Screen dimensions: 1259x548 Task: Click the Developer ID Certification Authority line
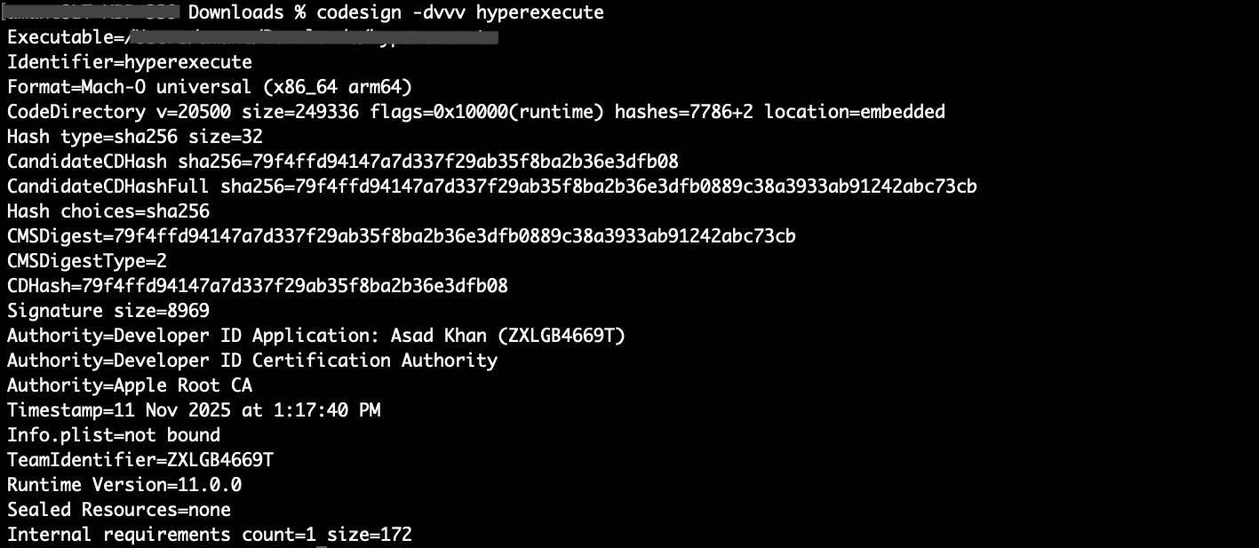click(x=252, y=361)
